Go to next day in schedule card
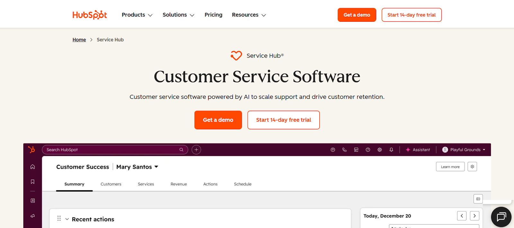The width and height of the screenshot is (514, 228). (x=474, y=216)
